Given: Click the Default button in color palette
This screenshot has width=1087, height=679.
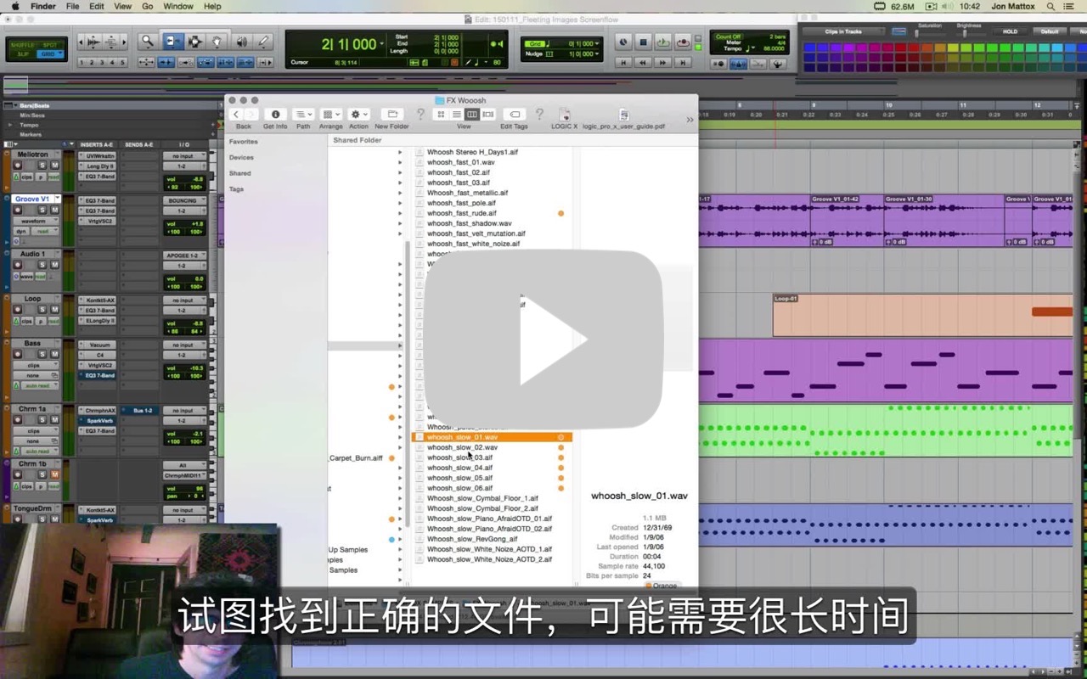Looking at the screenshot, I should pyautogui.click(x=1050, y=31).
